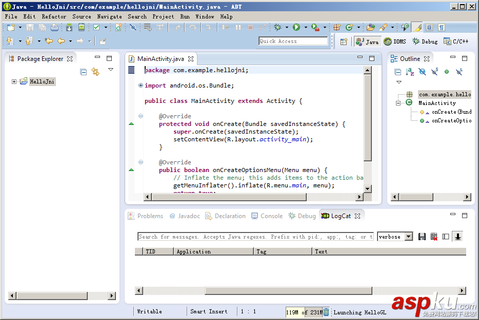Toggle Hide Fields in the Outline toolbar

(422, 72)
